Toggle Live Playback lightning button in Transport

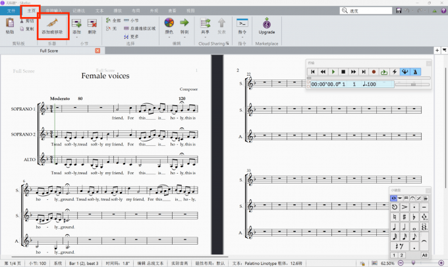pos(395,72)
